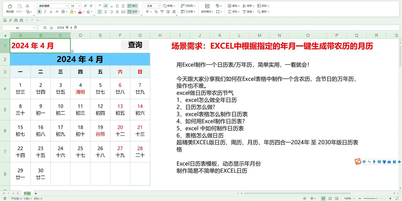Image resolution: width=402 pixels, height=201 pixels.
Task: Open the font name dropdown 微软雅黑
Action: pyautogui.click(x=67, y=6)
